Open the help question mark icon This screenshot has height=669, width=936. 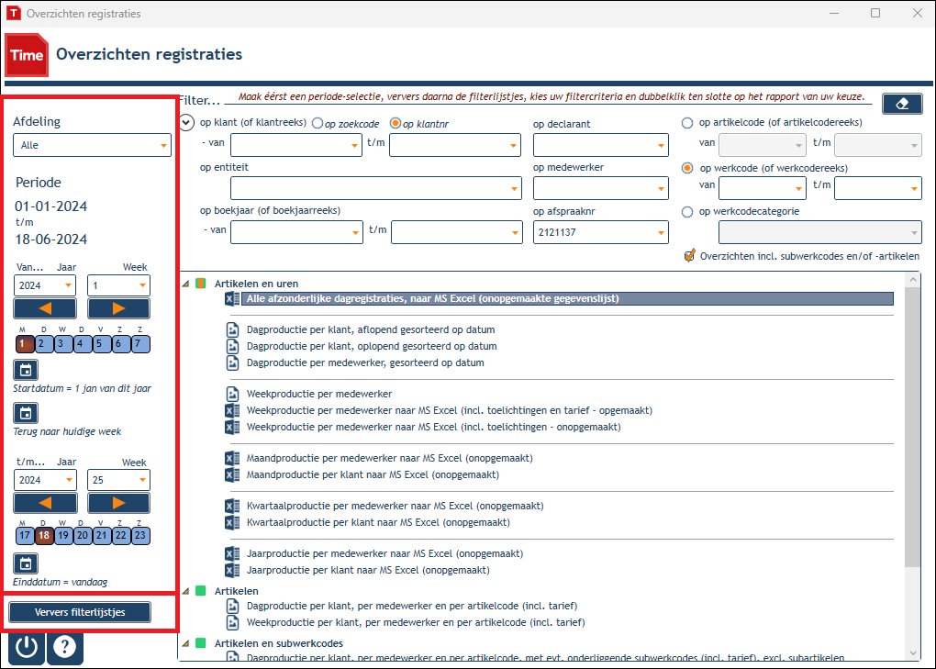(x=65, y=648)
